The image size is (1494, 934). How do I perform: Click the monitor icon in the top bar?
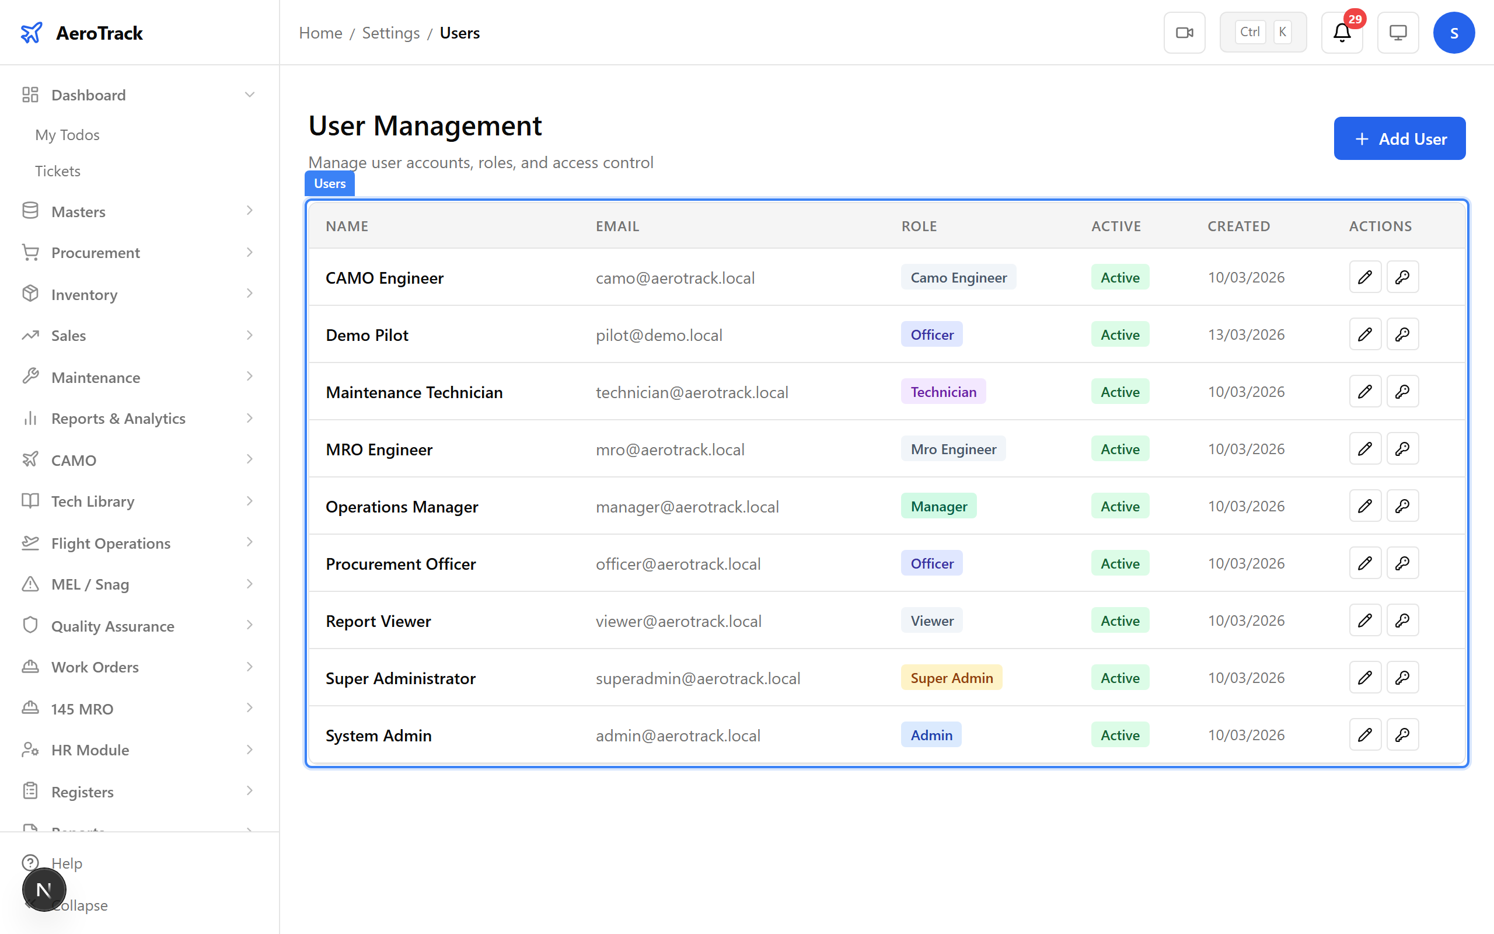click(1398, 32)
